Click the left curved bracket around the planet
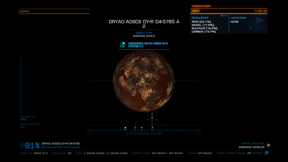Image resolution: width=288 pixels, height=162 pixels. 118,81
